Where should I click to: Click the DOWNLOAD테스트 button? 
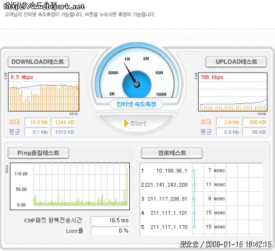coord(38,62)
